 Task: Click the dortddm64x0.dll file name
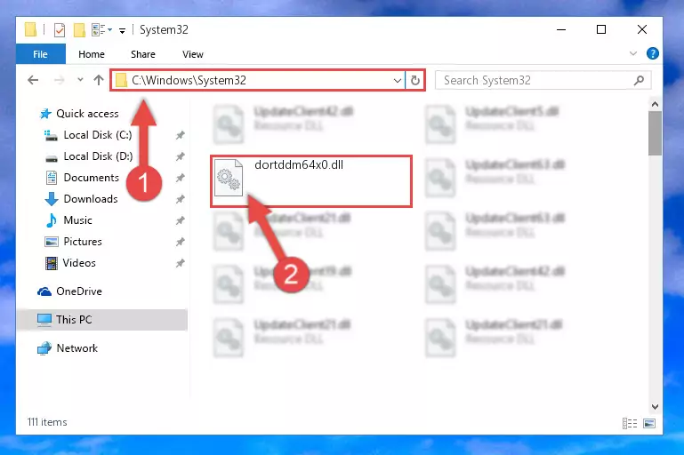tap(299, 164)
